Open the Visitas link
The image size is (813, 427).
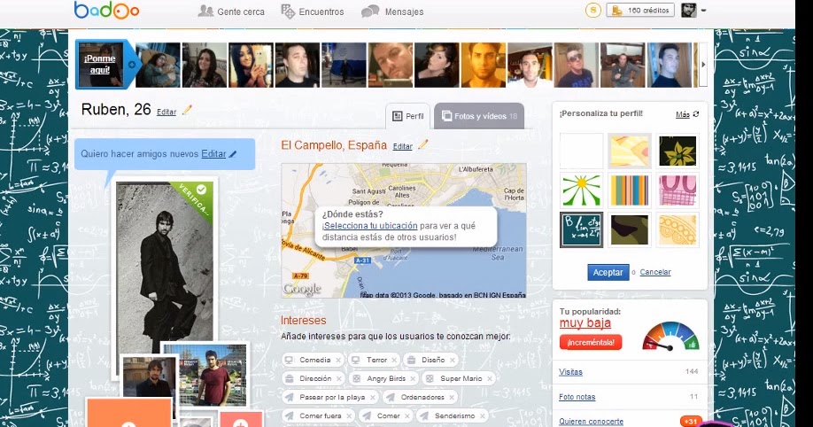click(x=570, y=372)
